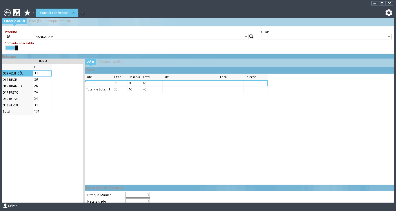396x211 pixels.
Task: Open the M logo home icon
Action: (x=17, y=13)
